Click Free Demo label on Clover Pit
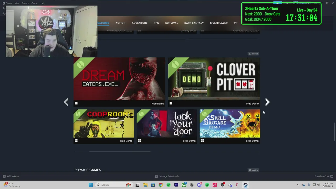 252,104
